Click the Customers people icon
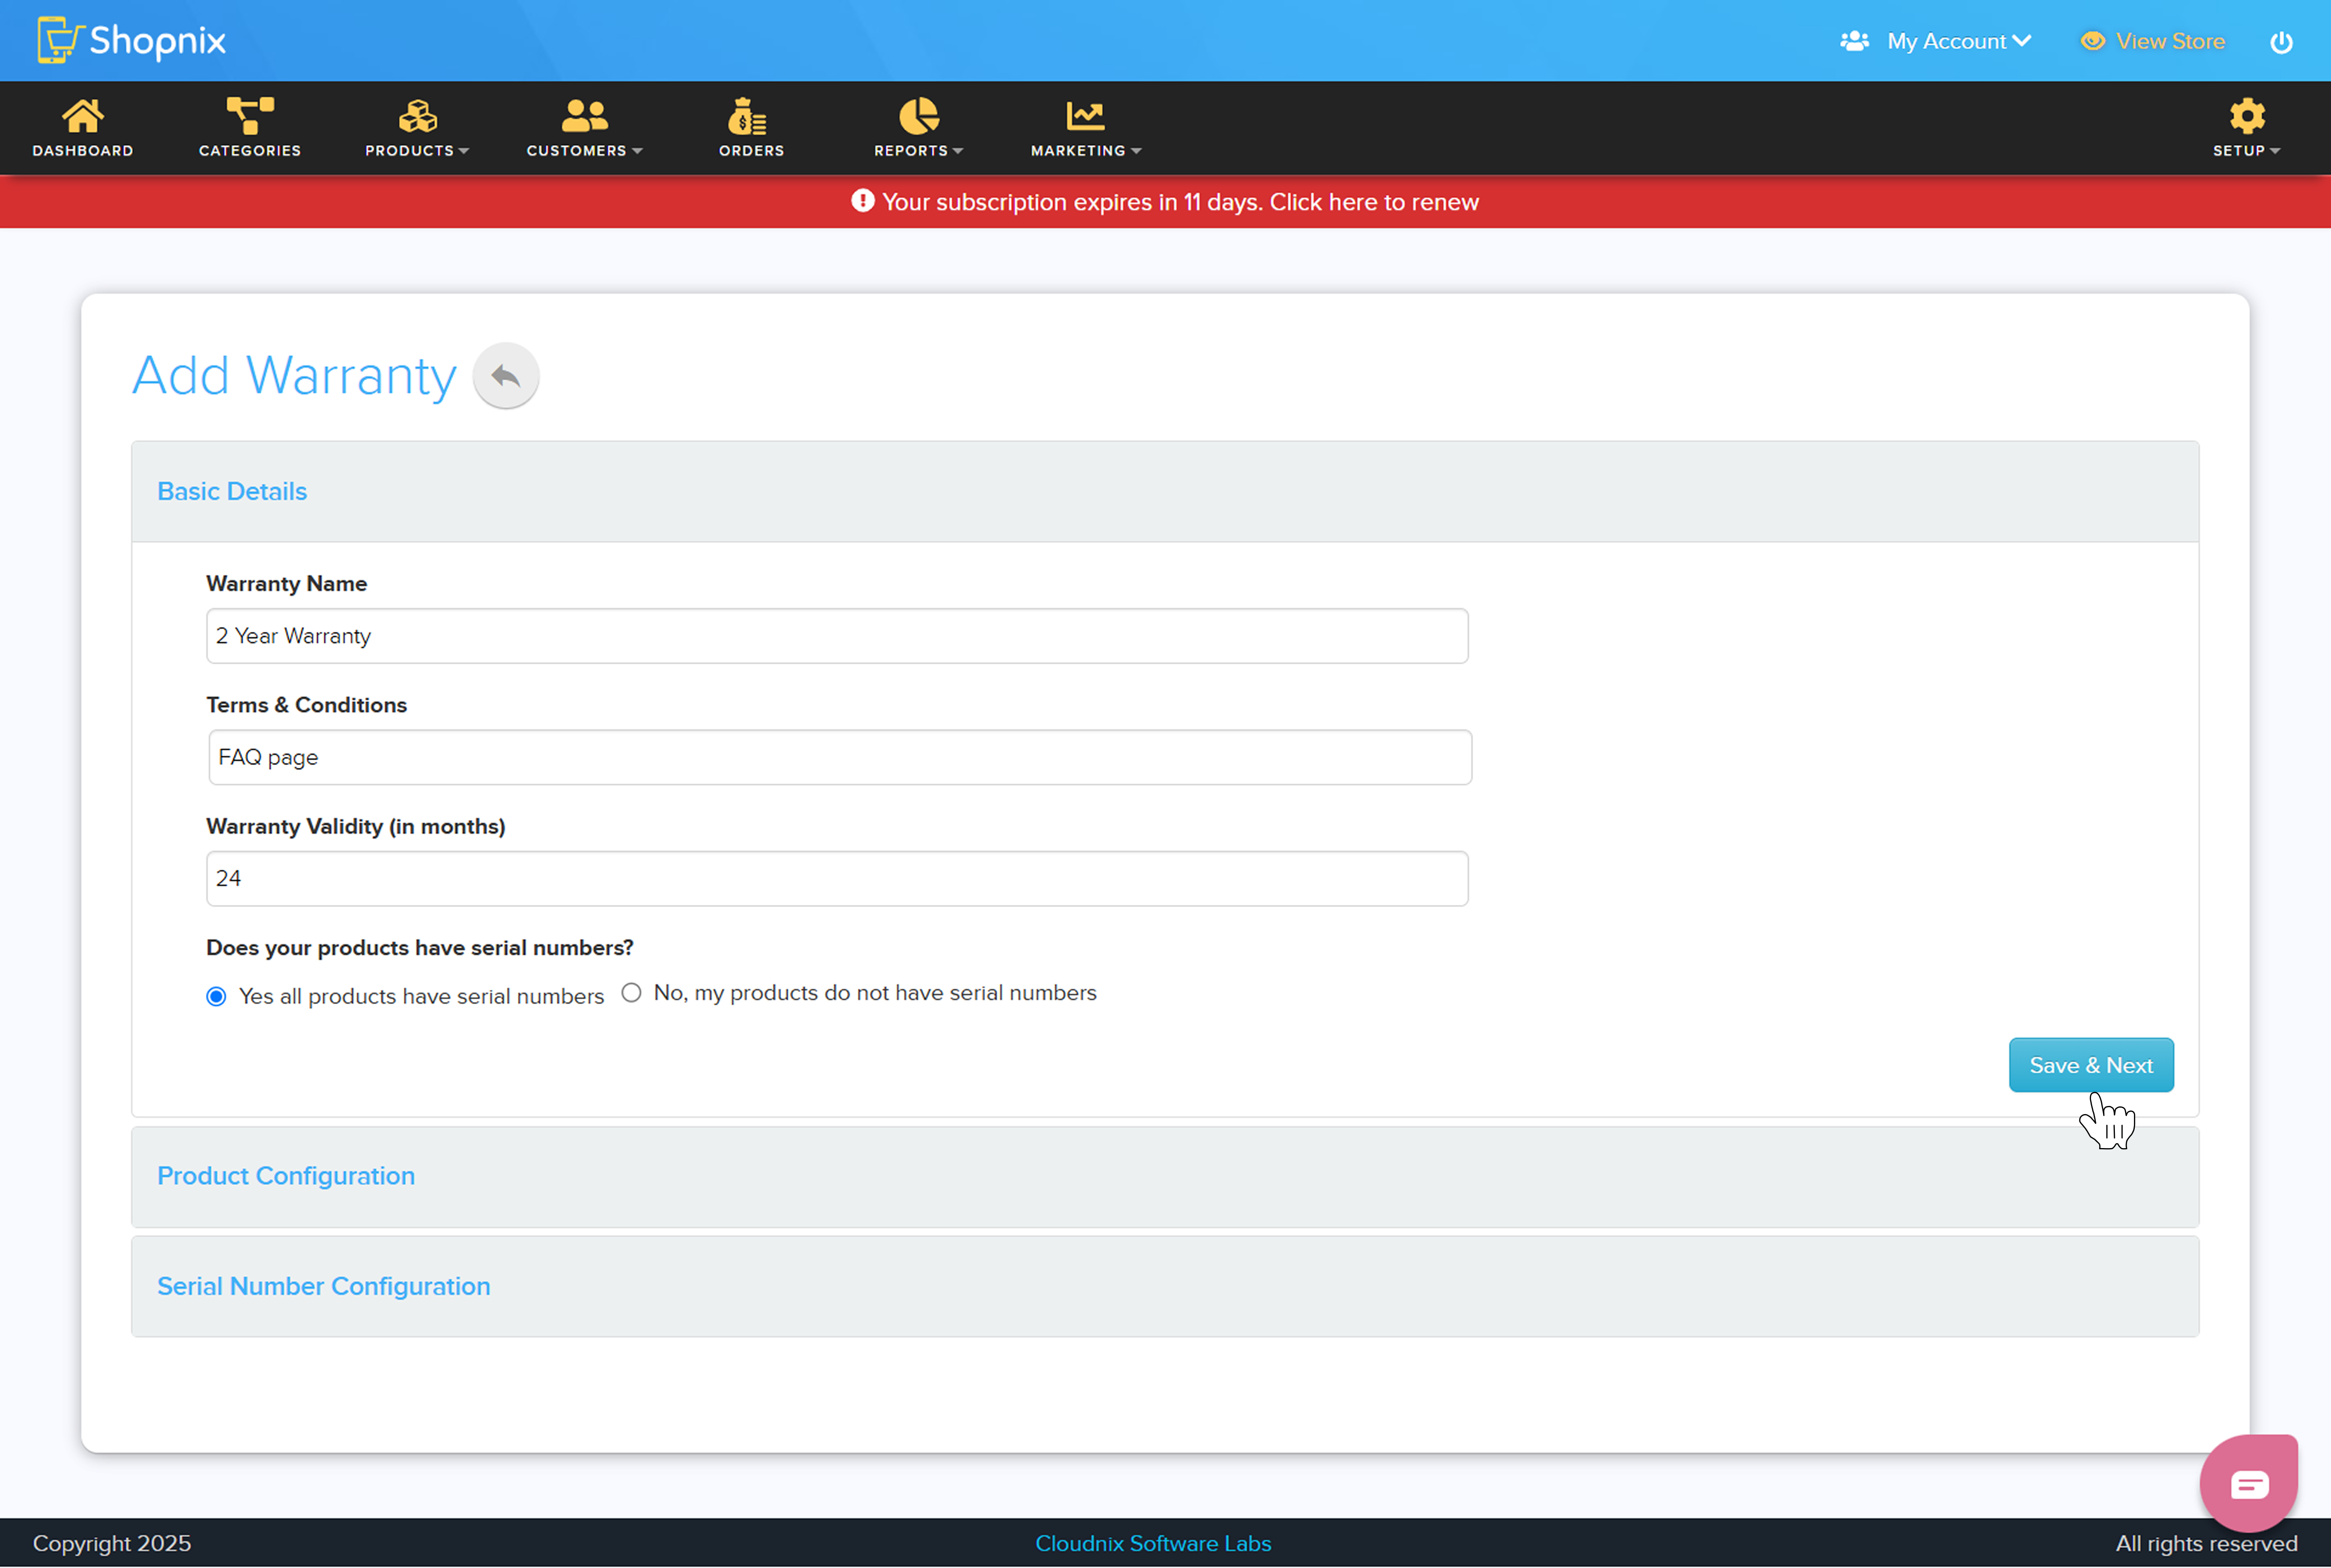 (x=584, y=116)
